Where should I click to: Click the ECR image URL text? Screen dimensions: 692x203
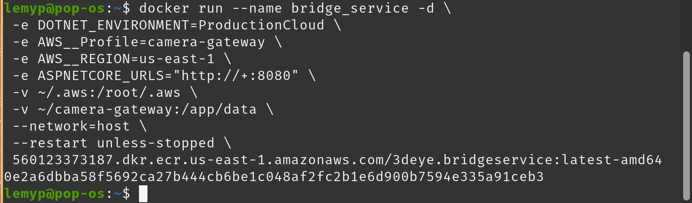(x=337, y=160)
